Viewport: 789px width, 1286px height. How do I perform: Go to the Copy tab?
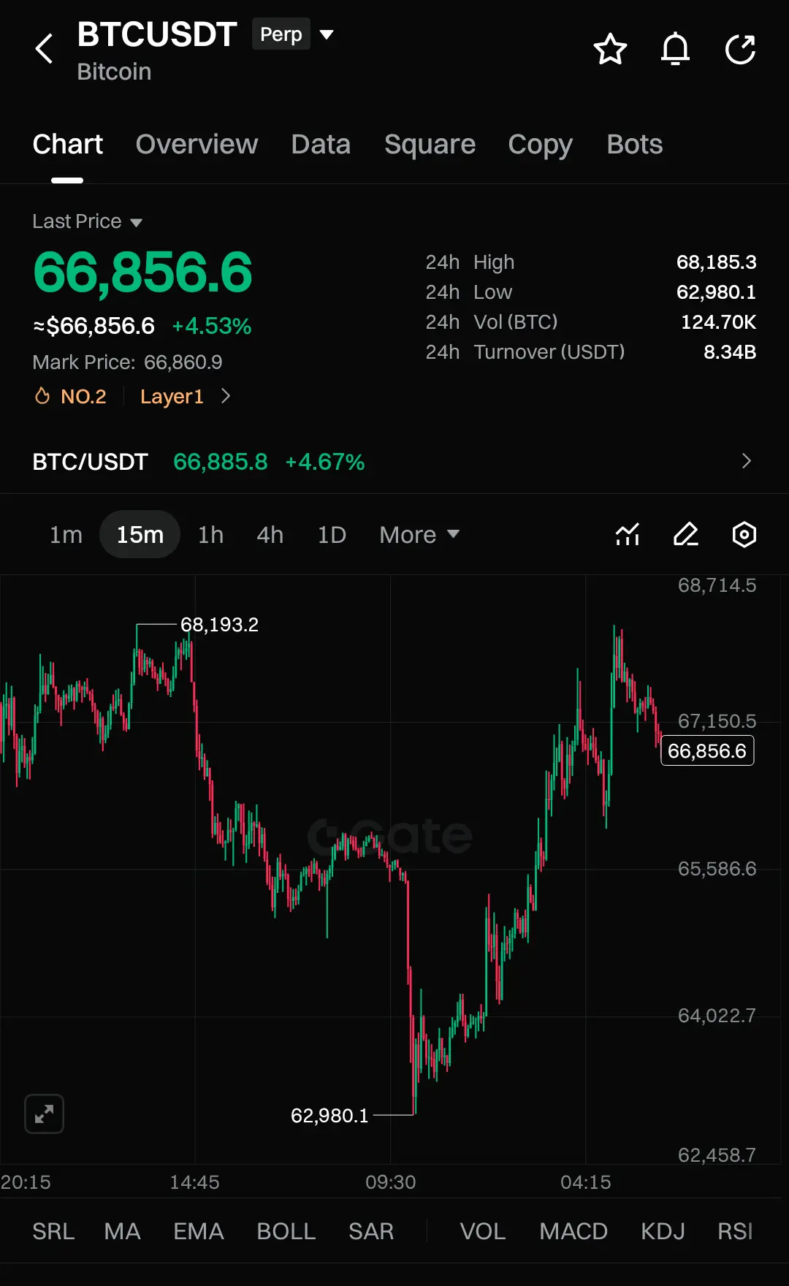(x=540, y=144)
